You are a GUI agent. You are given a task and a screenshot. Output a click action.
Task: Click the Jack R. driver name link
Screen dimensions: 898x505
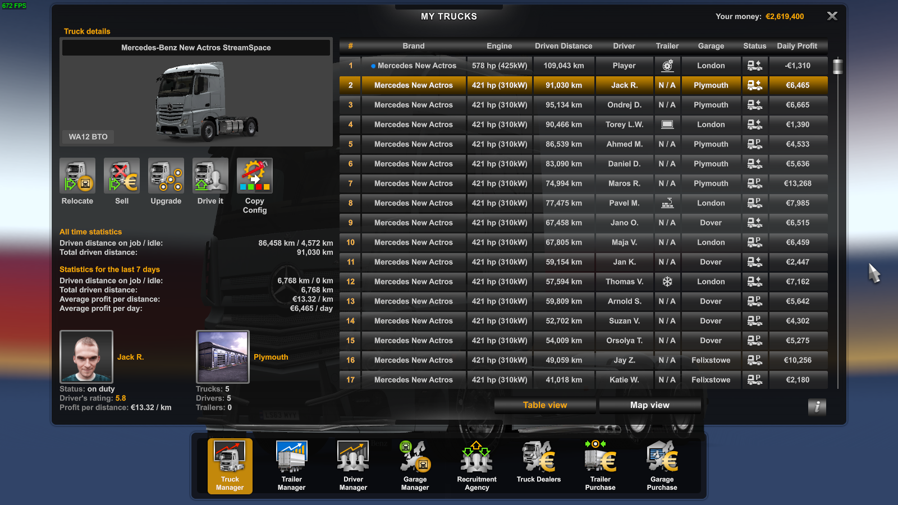pos(131,357)
